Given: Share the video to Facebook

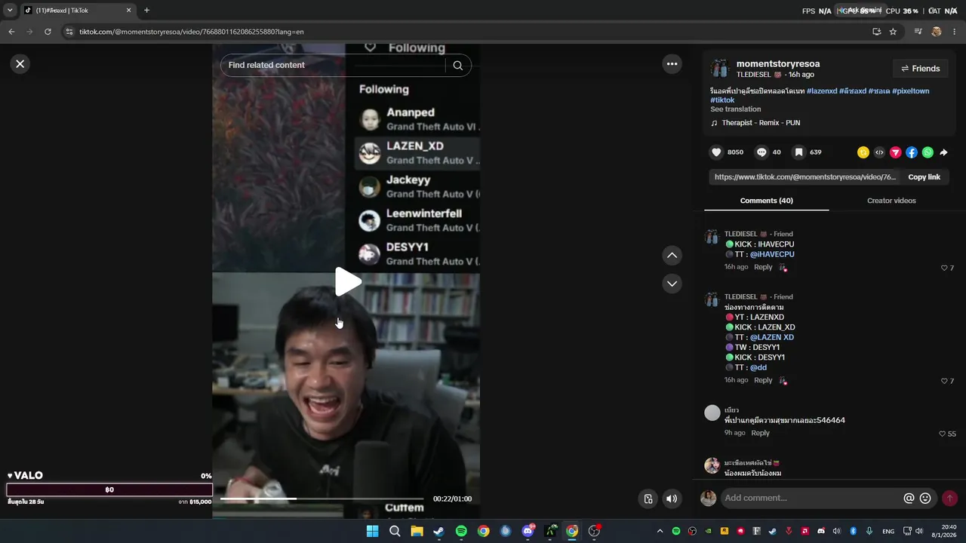Looking at the screenshot, I should click(x=912, y=152).
